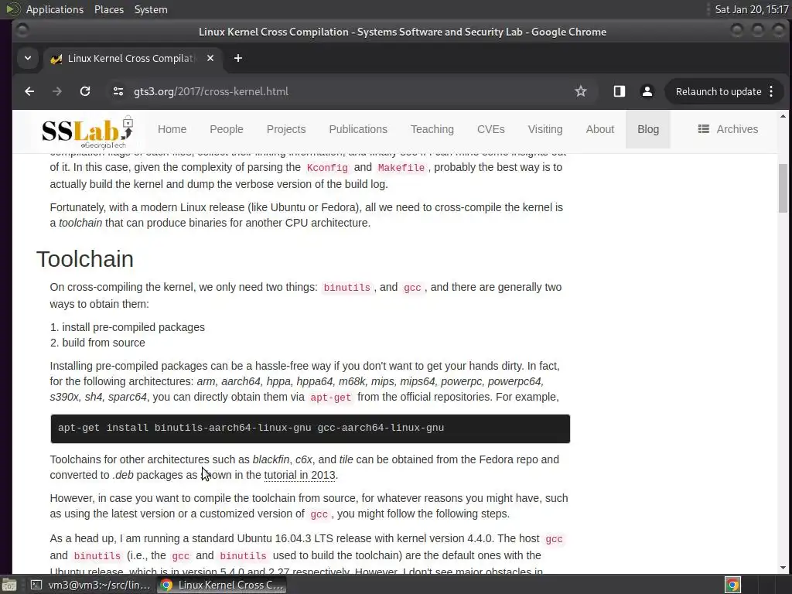Open Chrome side panel

[x=620, y=91]
